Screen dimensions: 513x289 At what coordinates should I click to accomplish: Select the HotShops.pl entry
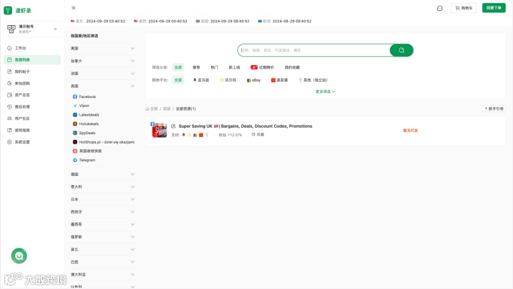point(104,142)
